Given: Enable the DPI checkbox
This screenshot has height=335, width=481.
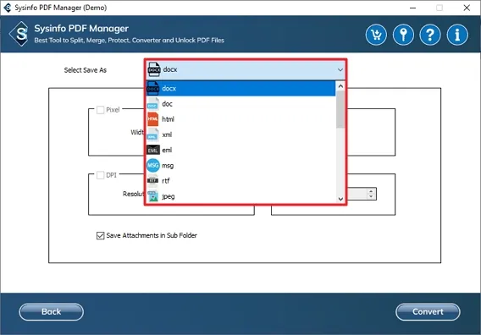Looking at the screenshot, I should coord(100,175).
